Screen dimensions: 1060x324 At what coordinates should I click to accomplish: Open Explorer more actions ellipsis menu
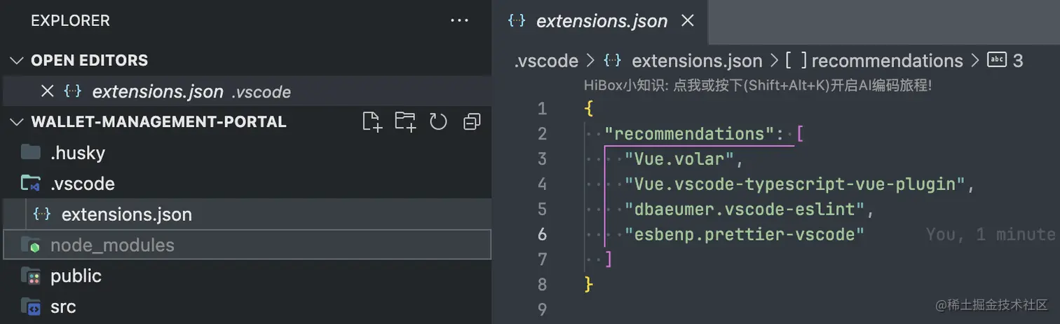(x=459, y=21)
